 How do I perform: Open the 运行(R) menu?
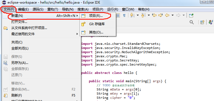[x=113, y=9]
